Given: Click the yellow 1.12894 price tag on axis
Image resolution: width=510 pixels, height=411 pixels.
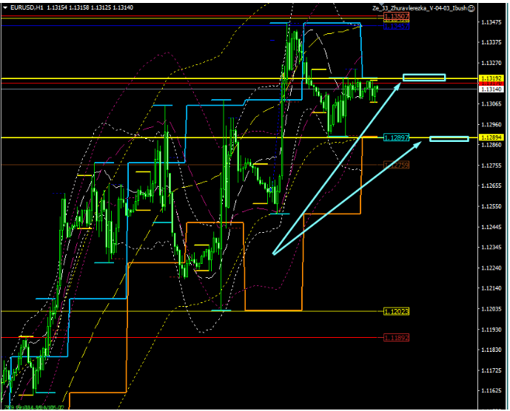Looking at the screenshot, I should 491,137.
